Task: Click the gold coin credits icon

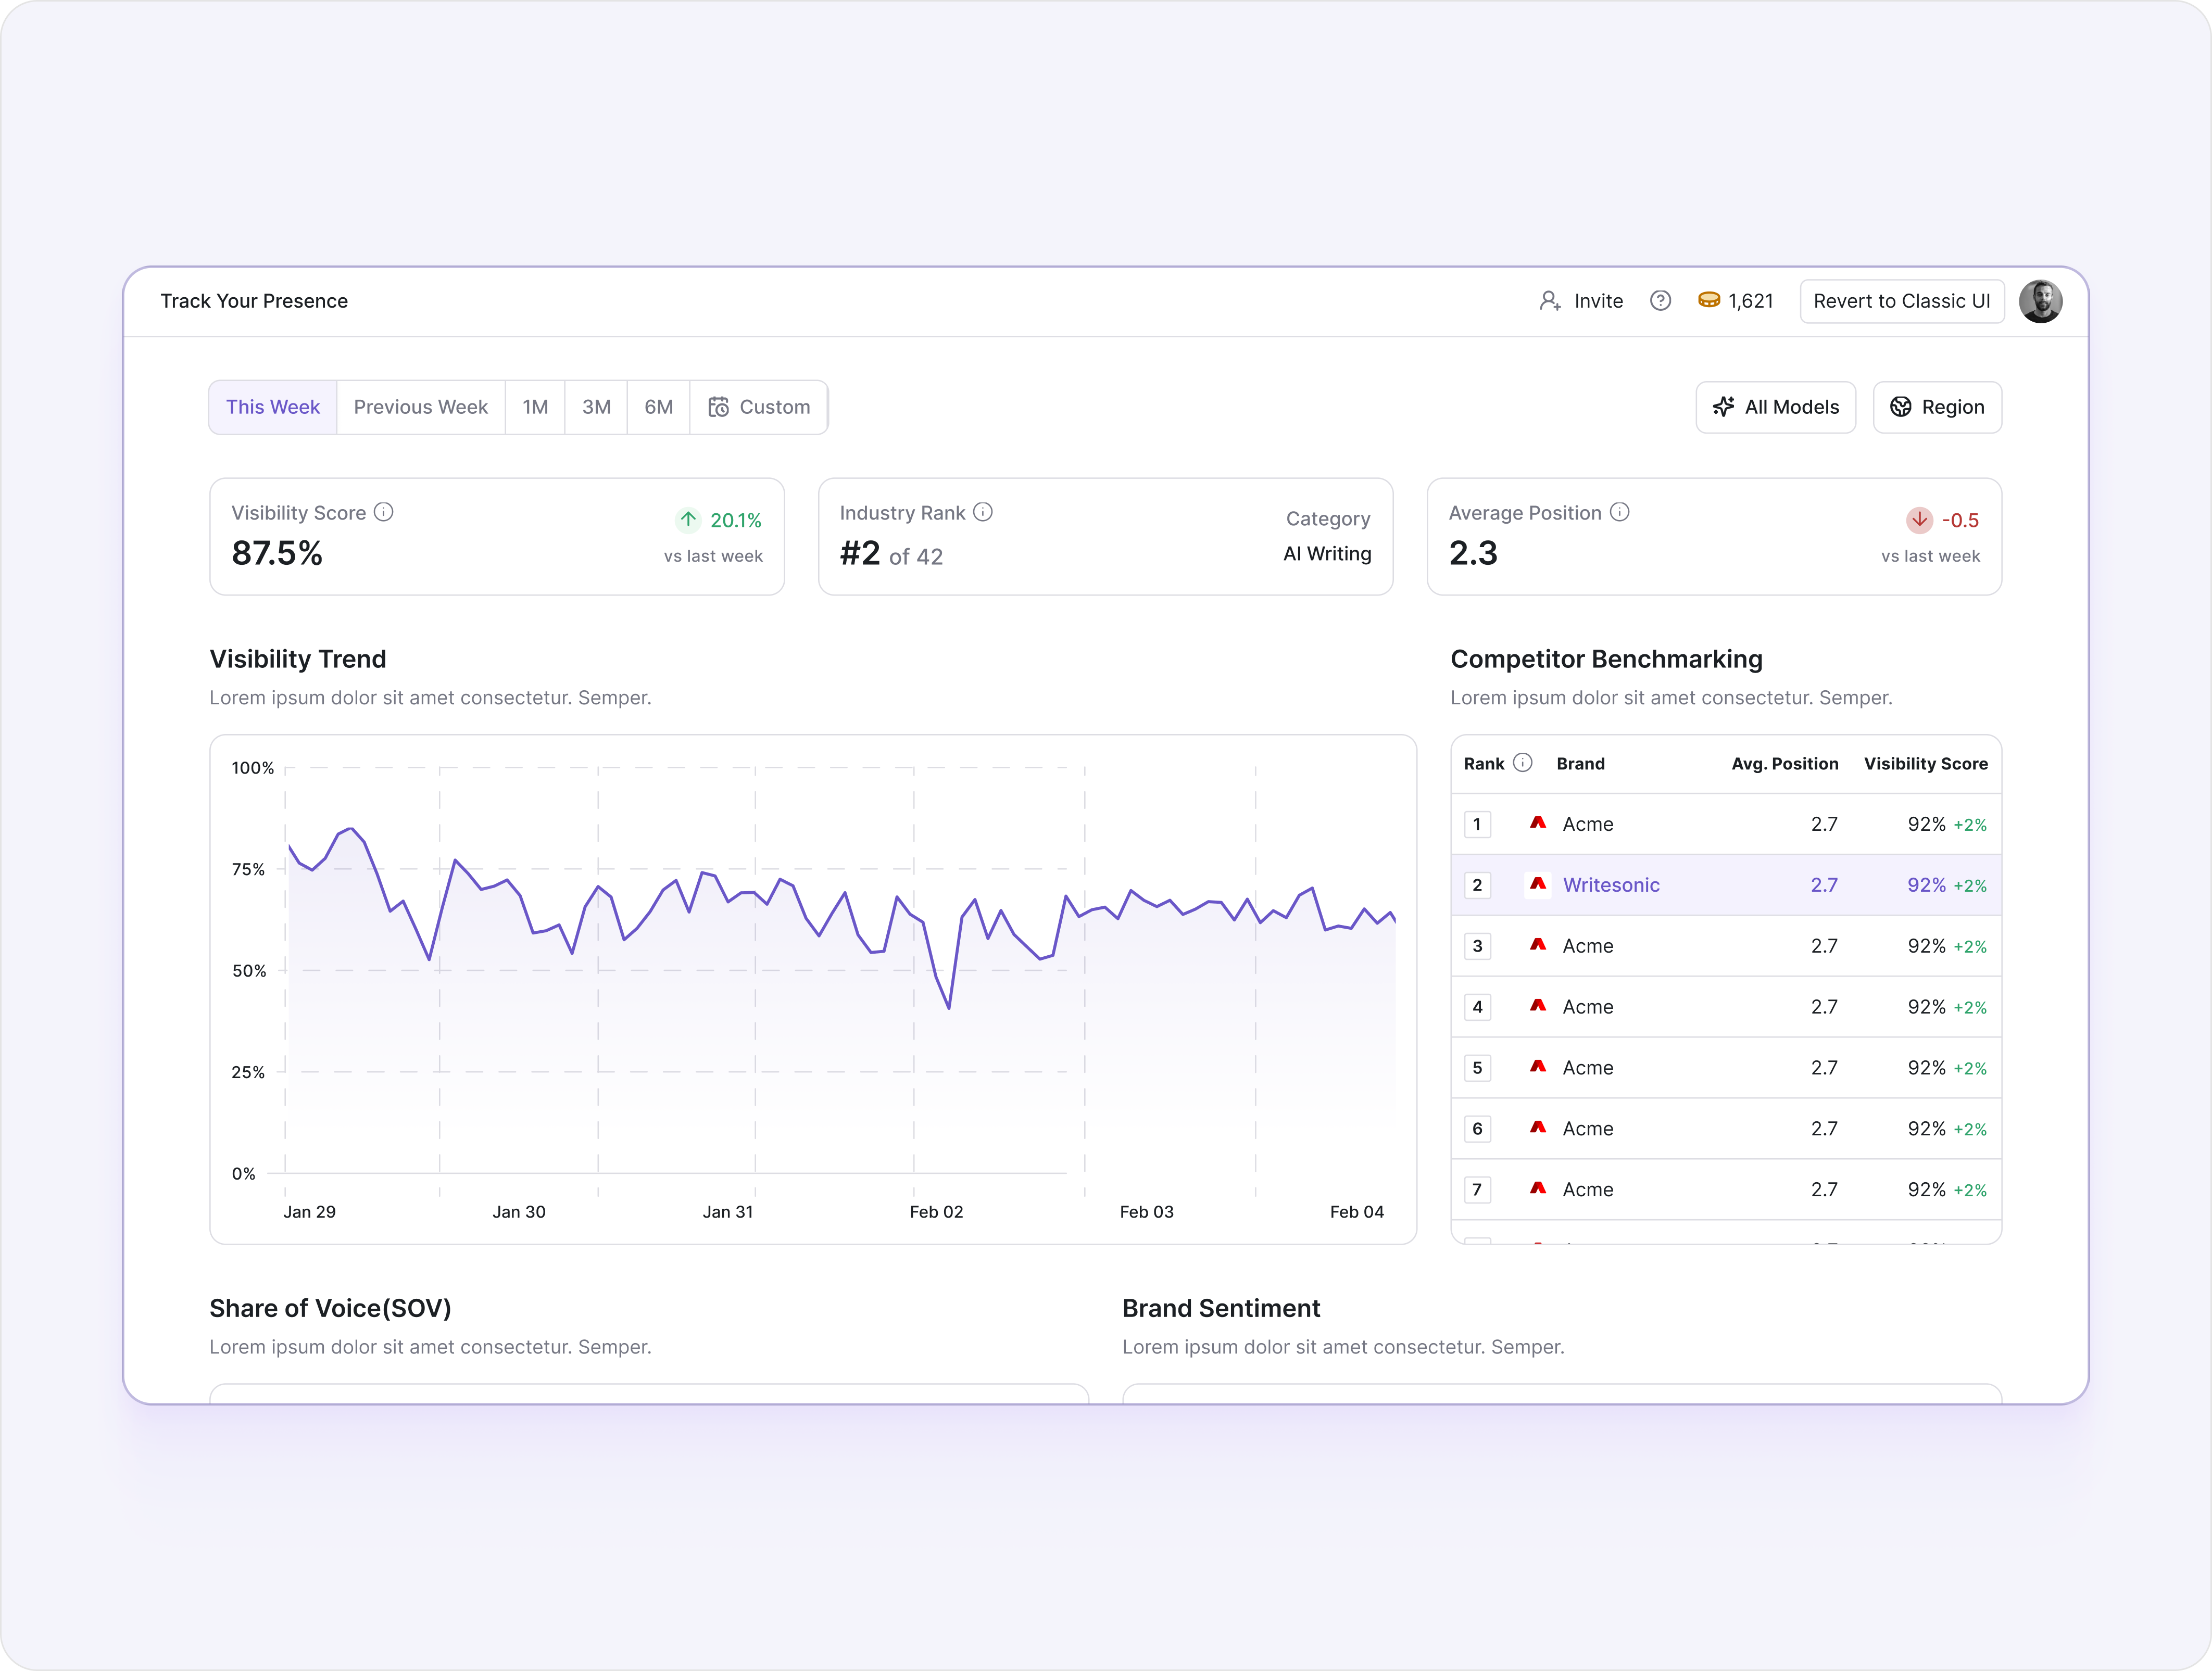Action: click(1709, 300)
